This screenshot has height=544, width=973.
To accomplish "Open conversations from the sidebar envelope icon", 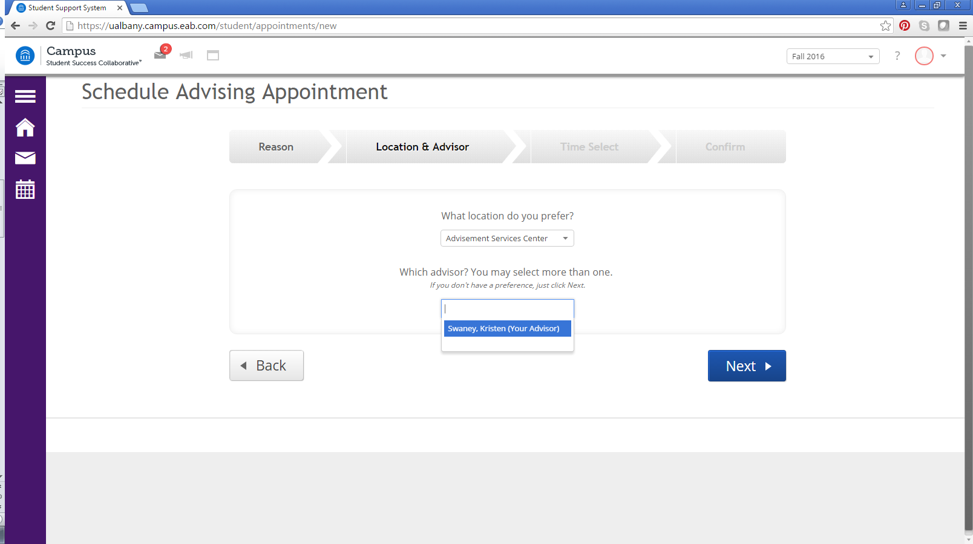I will [x=25, y=158].
